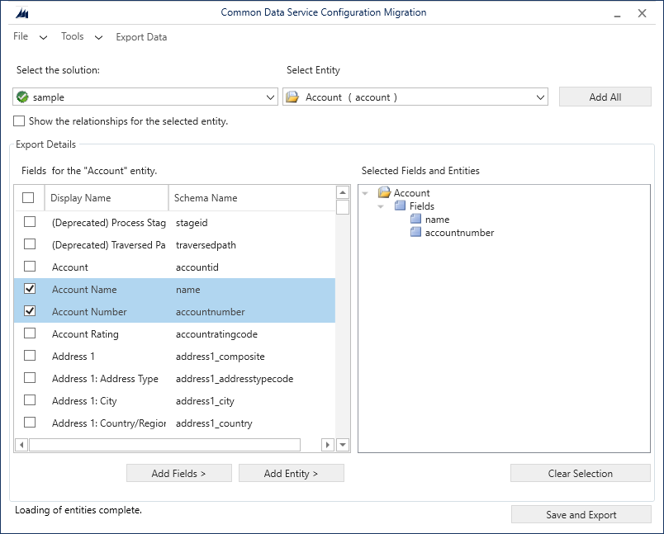Click the icon beside name in tree

click(x=416, y=220)
